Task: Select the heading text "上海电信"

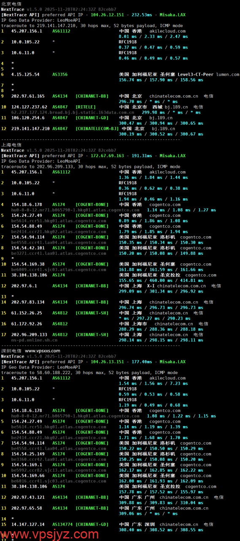Action: point(11,145)
